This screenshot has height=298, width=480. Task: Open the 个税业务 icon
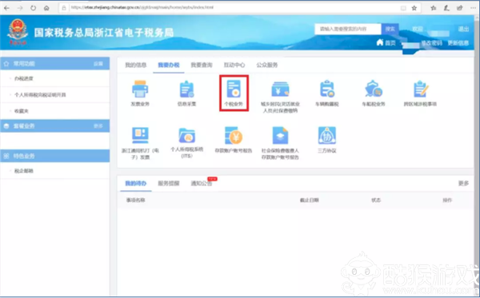pyautogui.click(x=234, y=89)
